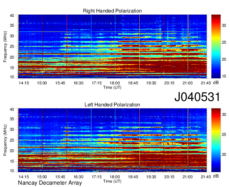Click the "Right Handed Polarization" plot title
Screen dimensions: 230x187
tap(112, 11)
